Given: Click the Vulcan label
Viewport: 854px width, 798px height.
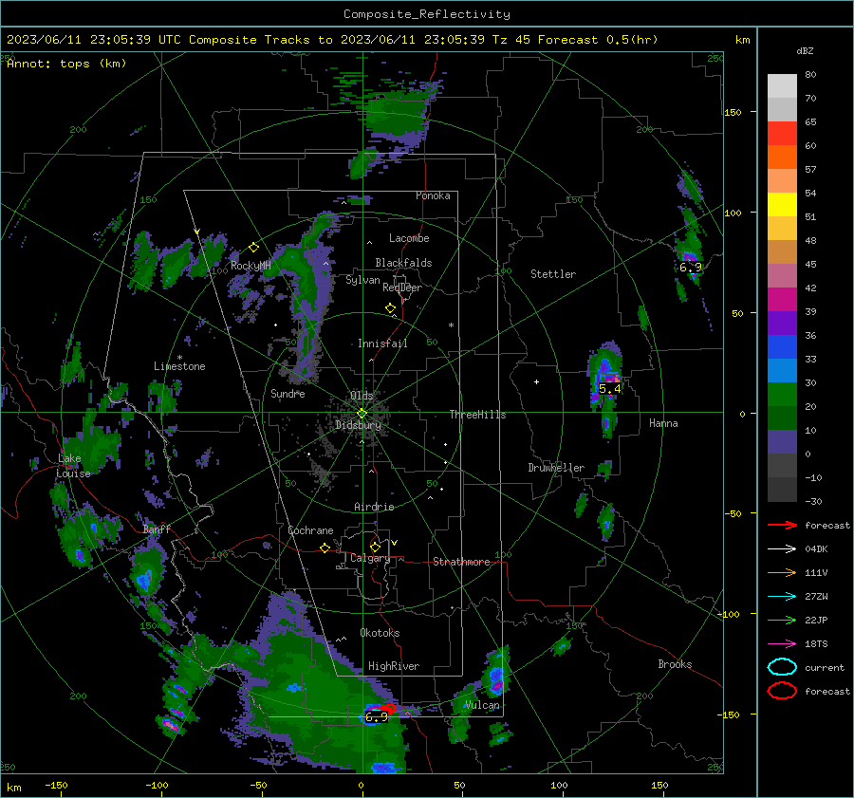Looking at the screenshot, I should click(482, 705).
